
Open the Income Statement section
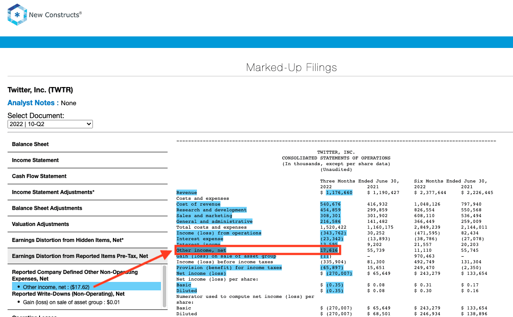pos(88,160)
